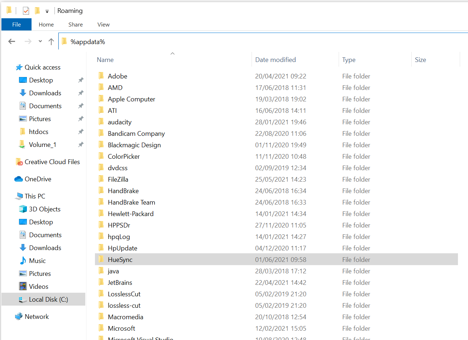The width and height of the screenshot is (468, 340).
Task: Select the AMD folder
Action: (115, 87)
